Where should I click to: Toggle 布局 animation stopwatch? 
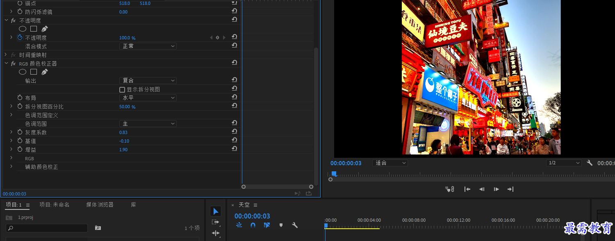coord(20,98)
